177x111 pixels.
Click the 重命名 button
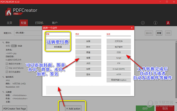pyautogui.click(x=149, y=33)
